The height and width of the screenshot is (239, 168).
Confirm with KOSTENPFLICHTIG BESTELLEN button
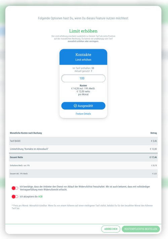click(141, 229)
